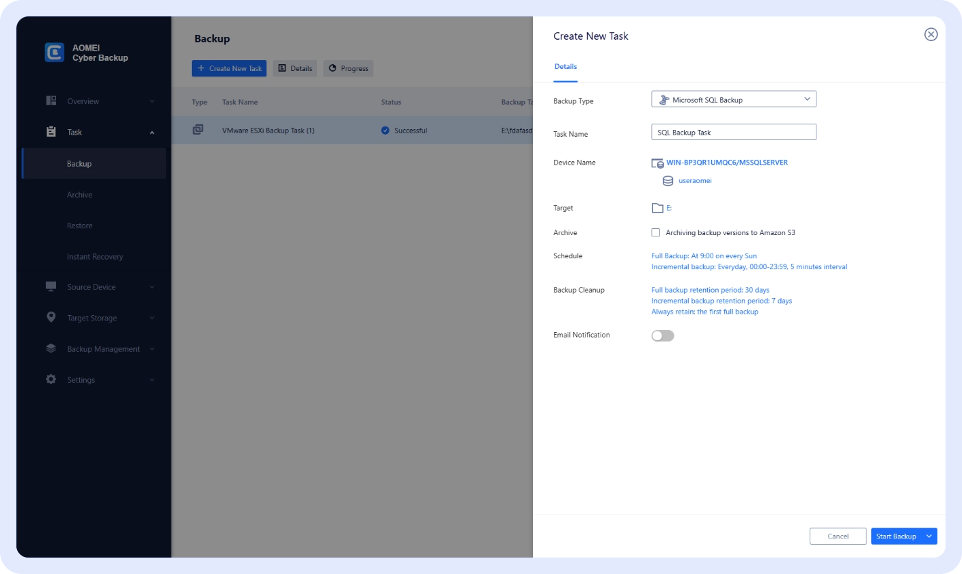Viewport: 962px width, 574px height.
Task: Expand the Overview sidebar section
Action: [152, 101]
